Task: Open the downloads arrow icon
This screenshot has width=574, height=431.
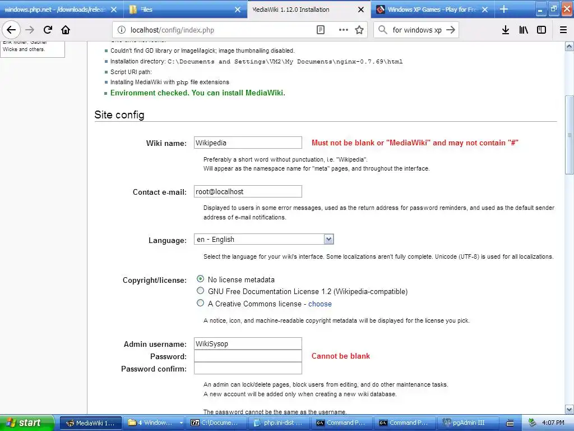Action: 505,30
